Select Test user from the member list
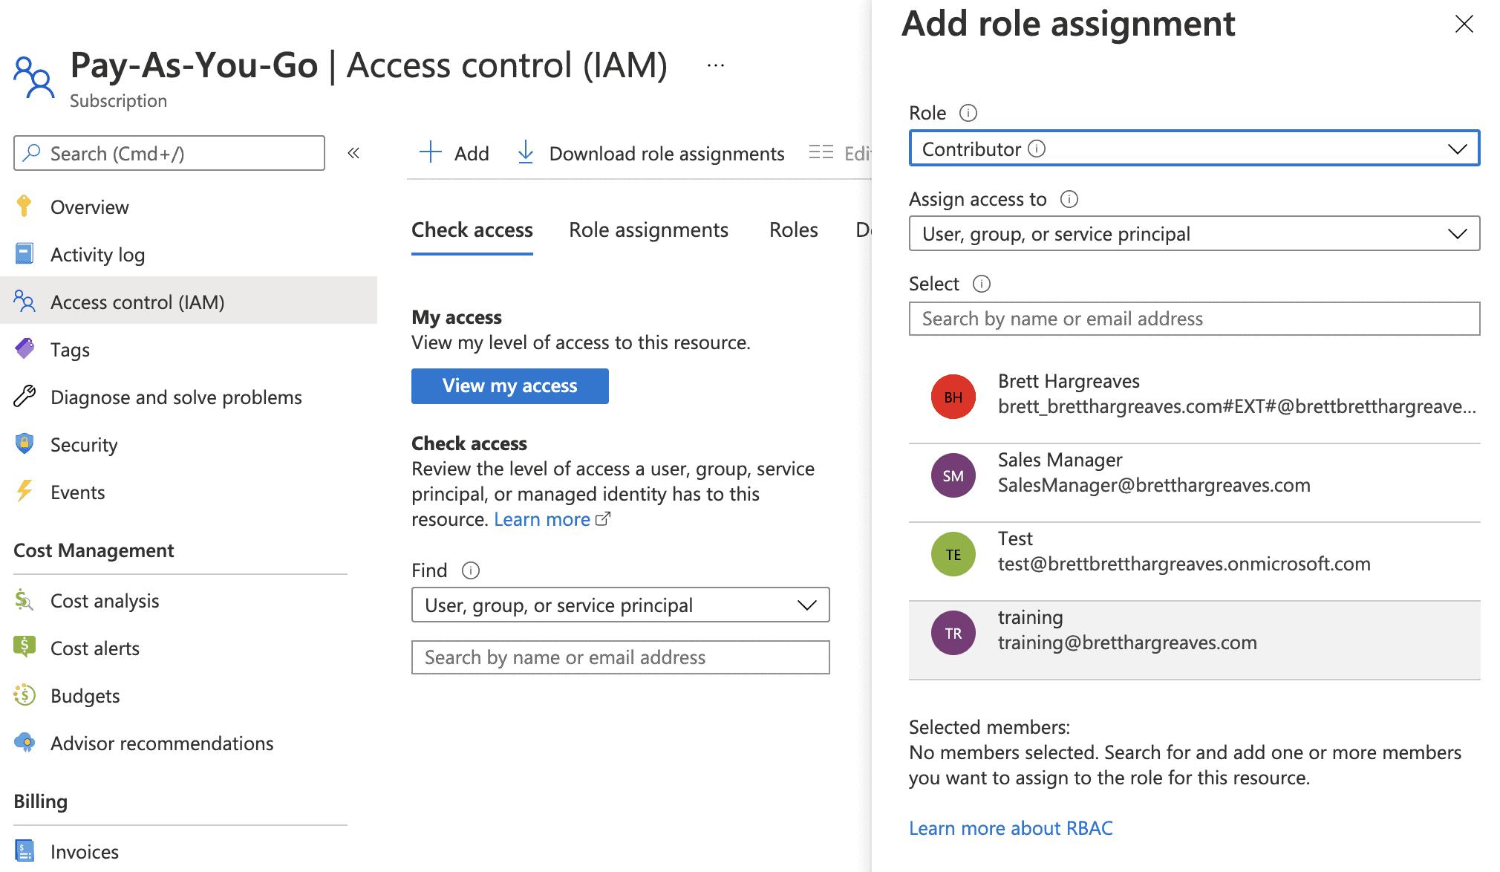Image resolution: width=1500 pixels, height=872 pixels. (x=1194, y=562)
